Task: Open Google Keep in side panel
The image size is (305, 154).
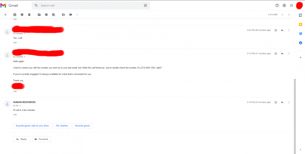Action: pyautogui.click(x=300, y=24)
